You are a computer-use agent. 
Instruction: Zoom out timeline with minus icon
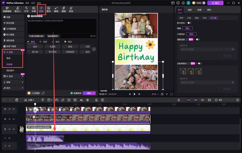click(216, 100)
